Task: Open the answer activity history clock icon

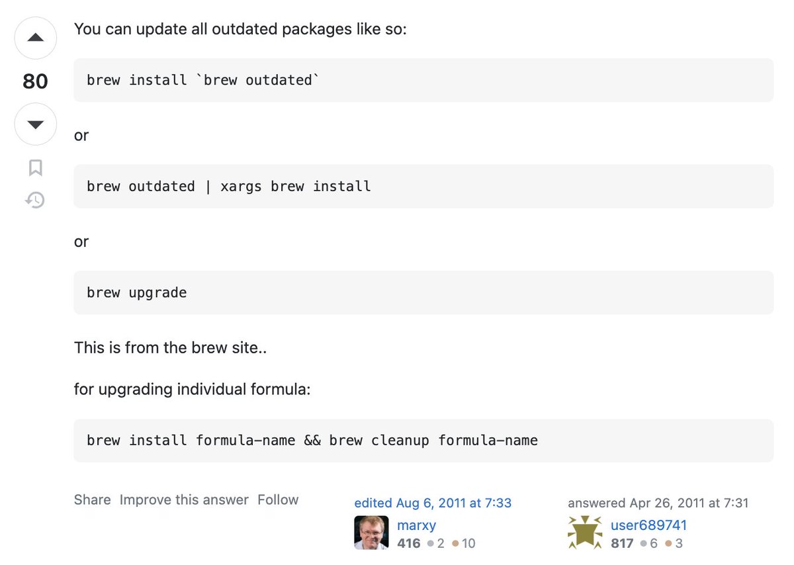Action: coord(35,200)
